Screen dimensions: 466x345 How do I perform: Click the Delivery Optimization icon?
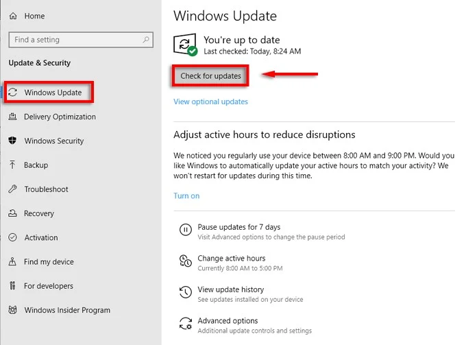tap(12, 117)
